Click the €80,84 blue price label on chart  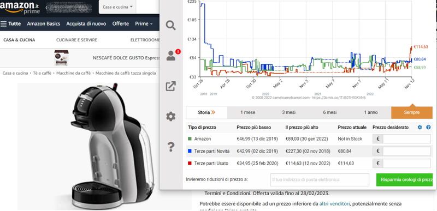420,59
